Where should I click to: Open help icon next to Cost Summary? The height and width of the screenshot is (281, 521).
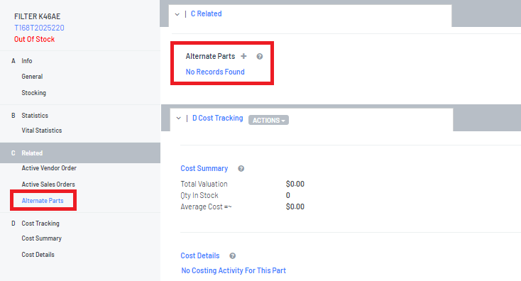point(241,168)
